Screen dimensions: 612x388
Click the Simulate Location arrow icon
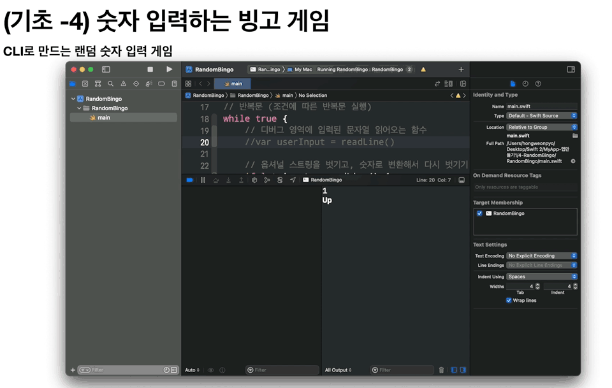(x=293, y=180)
